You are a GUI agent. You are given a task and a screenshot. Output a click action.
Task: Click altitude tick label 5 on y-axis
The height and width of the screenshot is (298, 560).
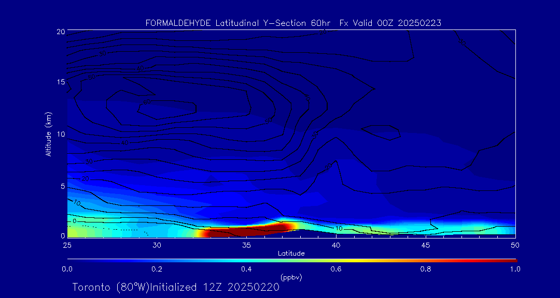coord(62,185)
